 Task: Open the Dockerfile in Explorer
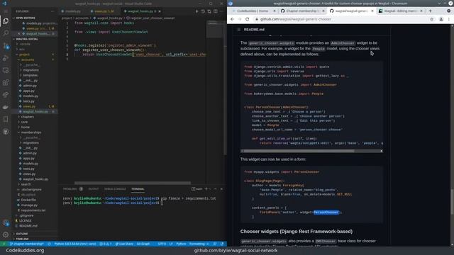pos(28,200)
